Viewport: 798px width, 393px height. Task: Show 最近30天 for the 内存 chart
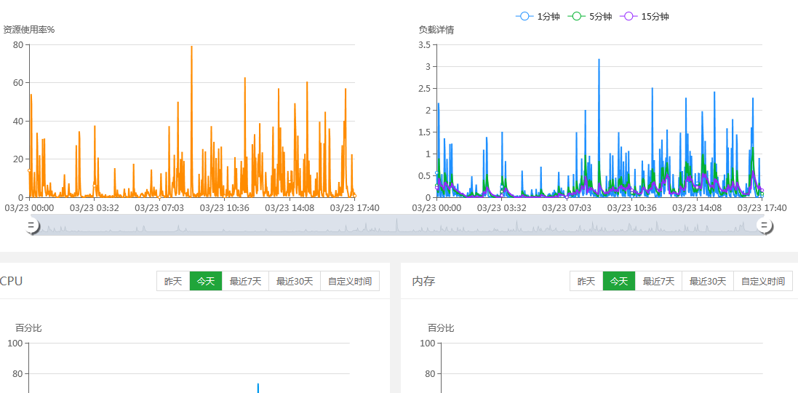coord(708,281)
